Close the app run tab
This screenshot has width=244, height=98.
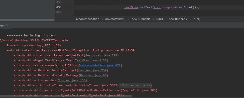7,25
